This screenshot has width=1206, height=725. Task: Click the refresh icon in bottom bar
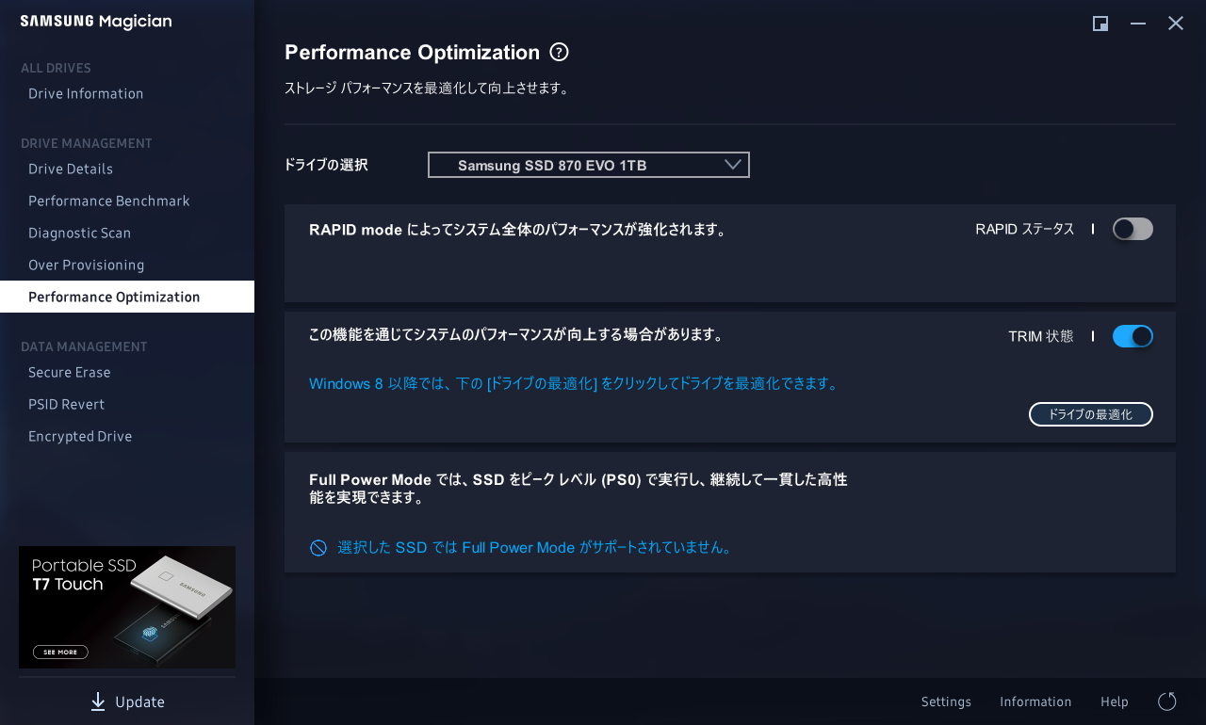(1167, 701)
